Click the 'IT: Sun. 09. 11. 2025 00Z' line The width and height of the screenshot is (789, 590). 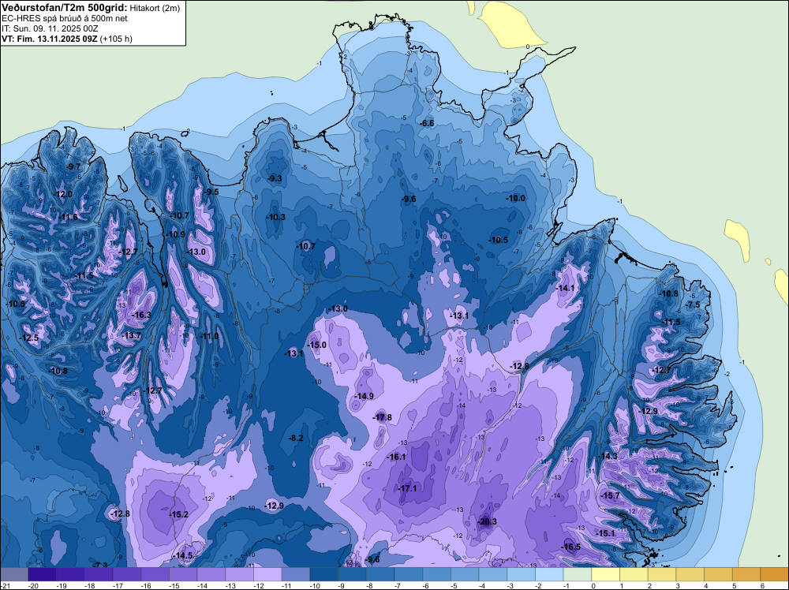(50, 28)
